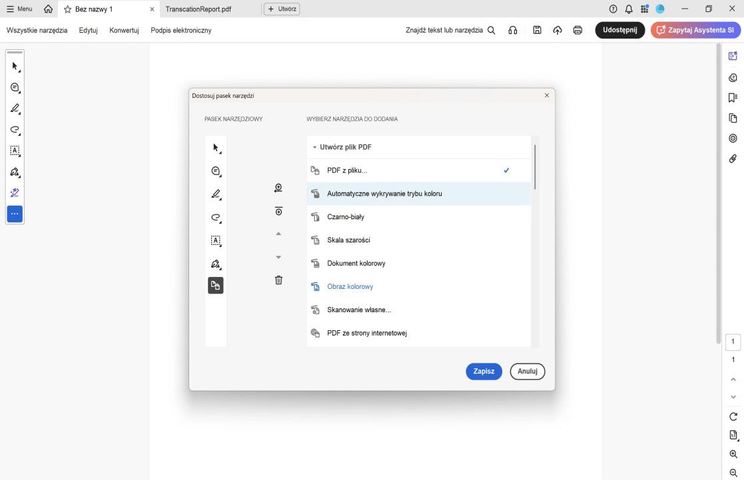The width and height of the screenshot is (744, 480).
Task: Open the Menu hamburger button
Action: pyautogui.click(x=19, y=9)
